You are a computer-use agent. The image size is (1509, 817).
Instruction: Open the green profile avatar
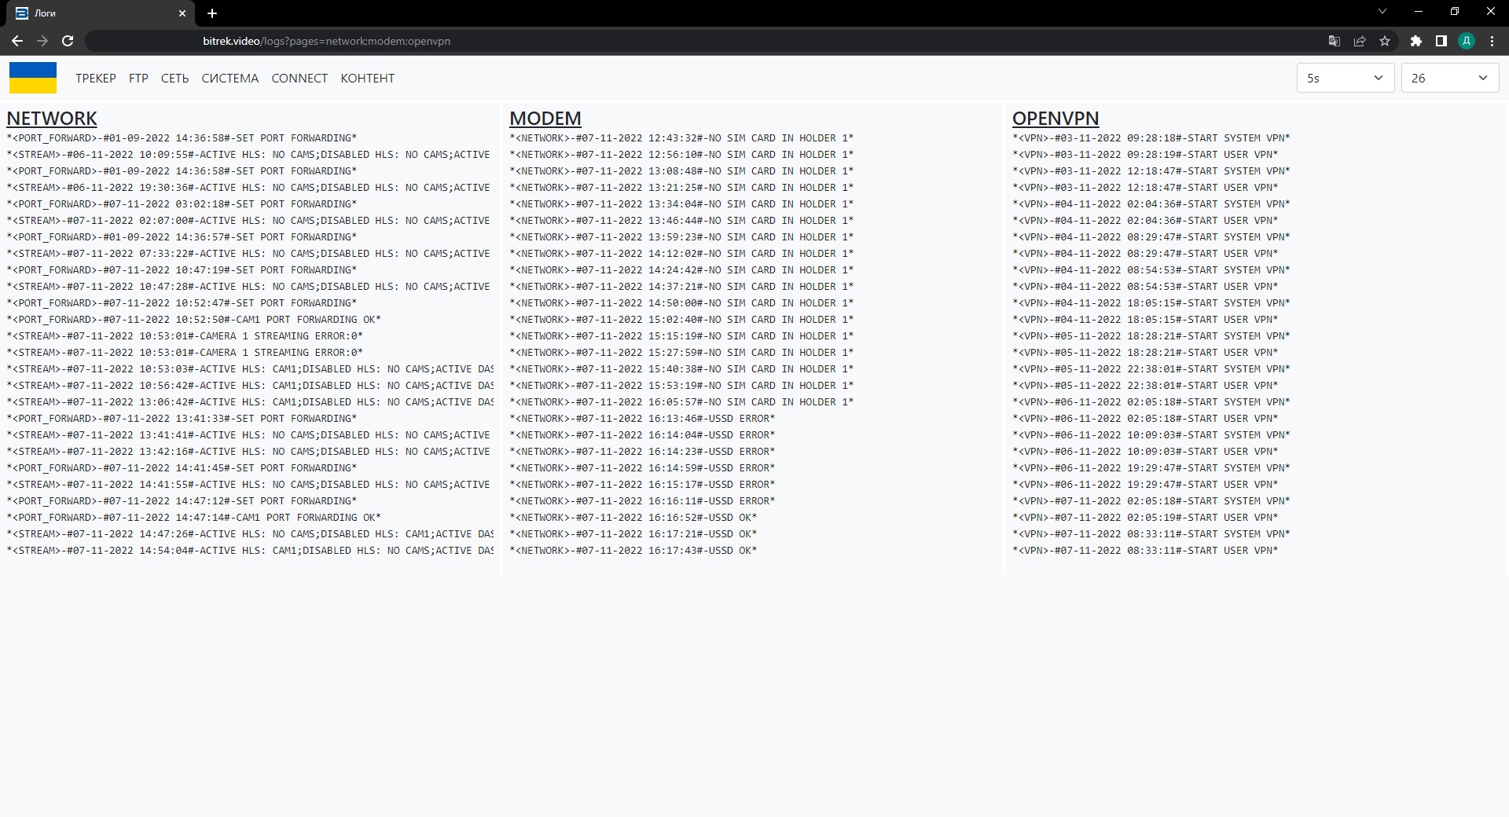pyautogui.click(x=1466, y=41)
